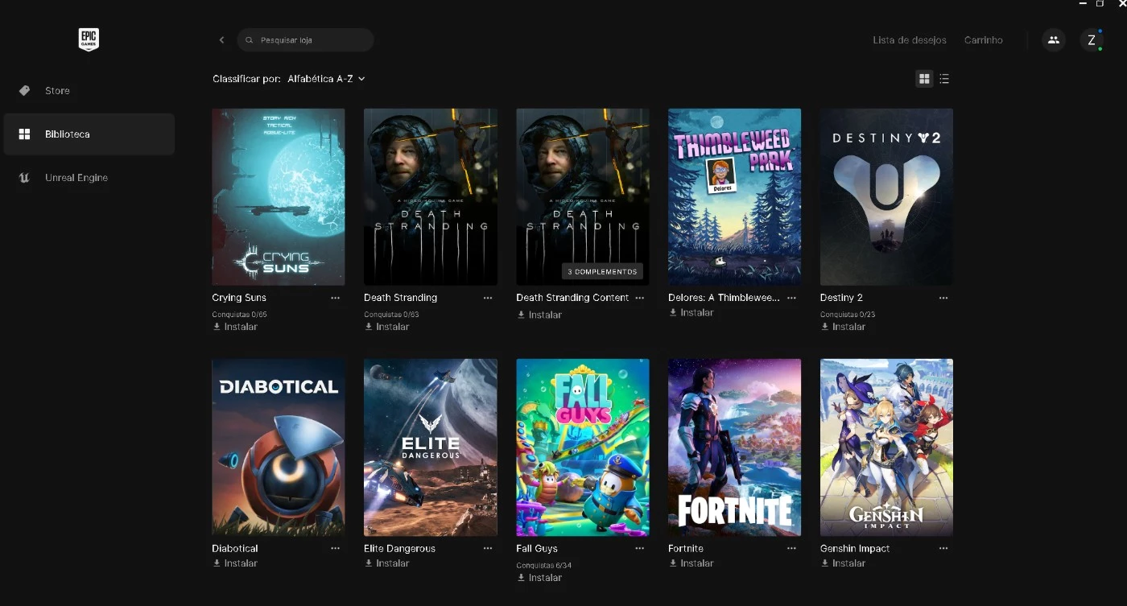Open the Fall Guys cover art

tap(583, 447)
